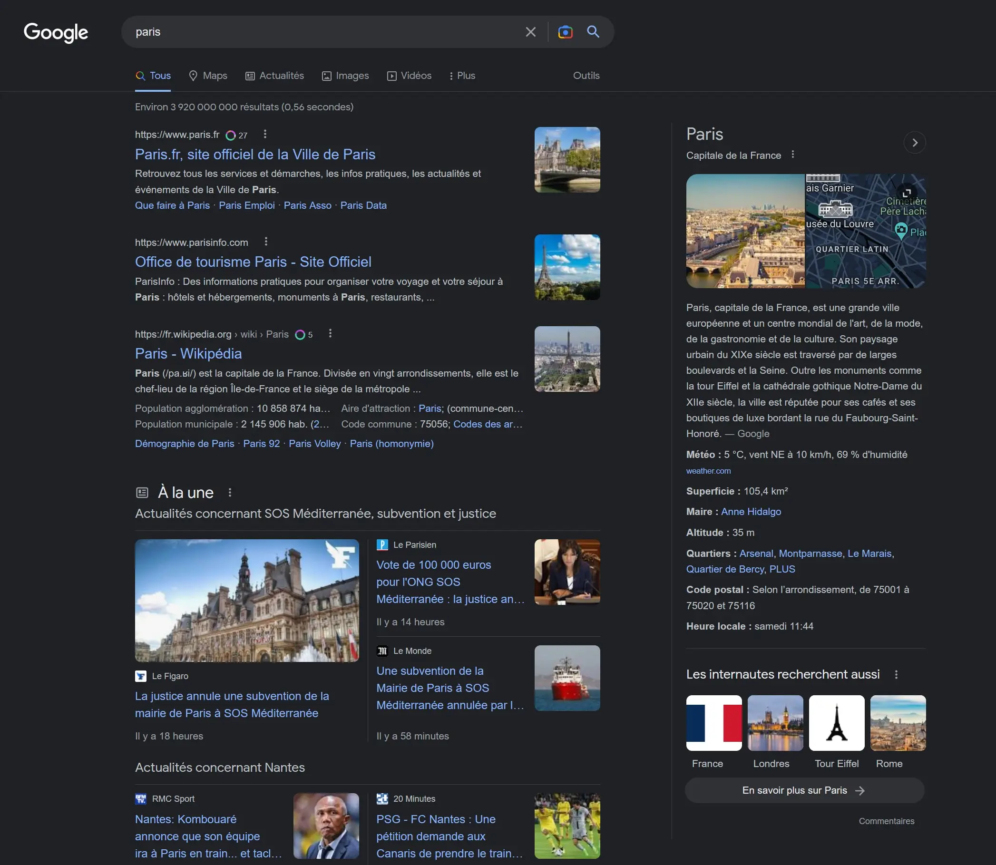Select the Tous tab
Viewport: 996px width, 865px height.
pos(153,76)
